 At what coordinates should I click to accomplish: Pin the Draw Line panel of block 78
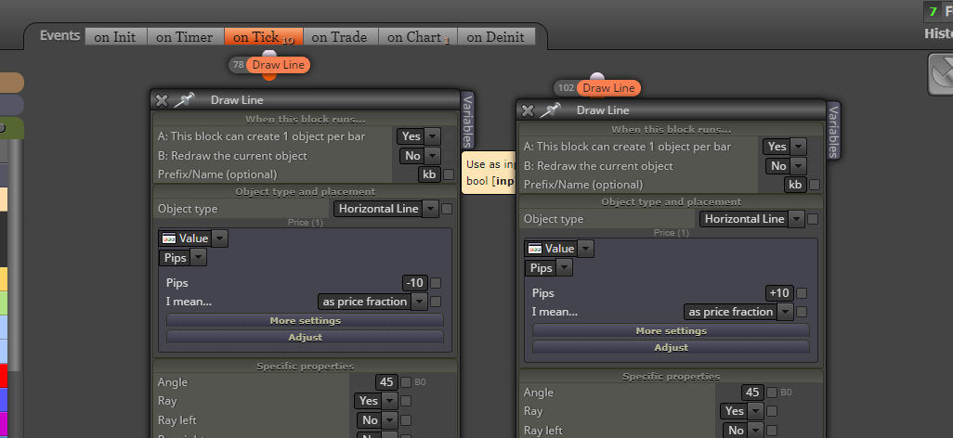184,100
